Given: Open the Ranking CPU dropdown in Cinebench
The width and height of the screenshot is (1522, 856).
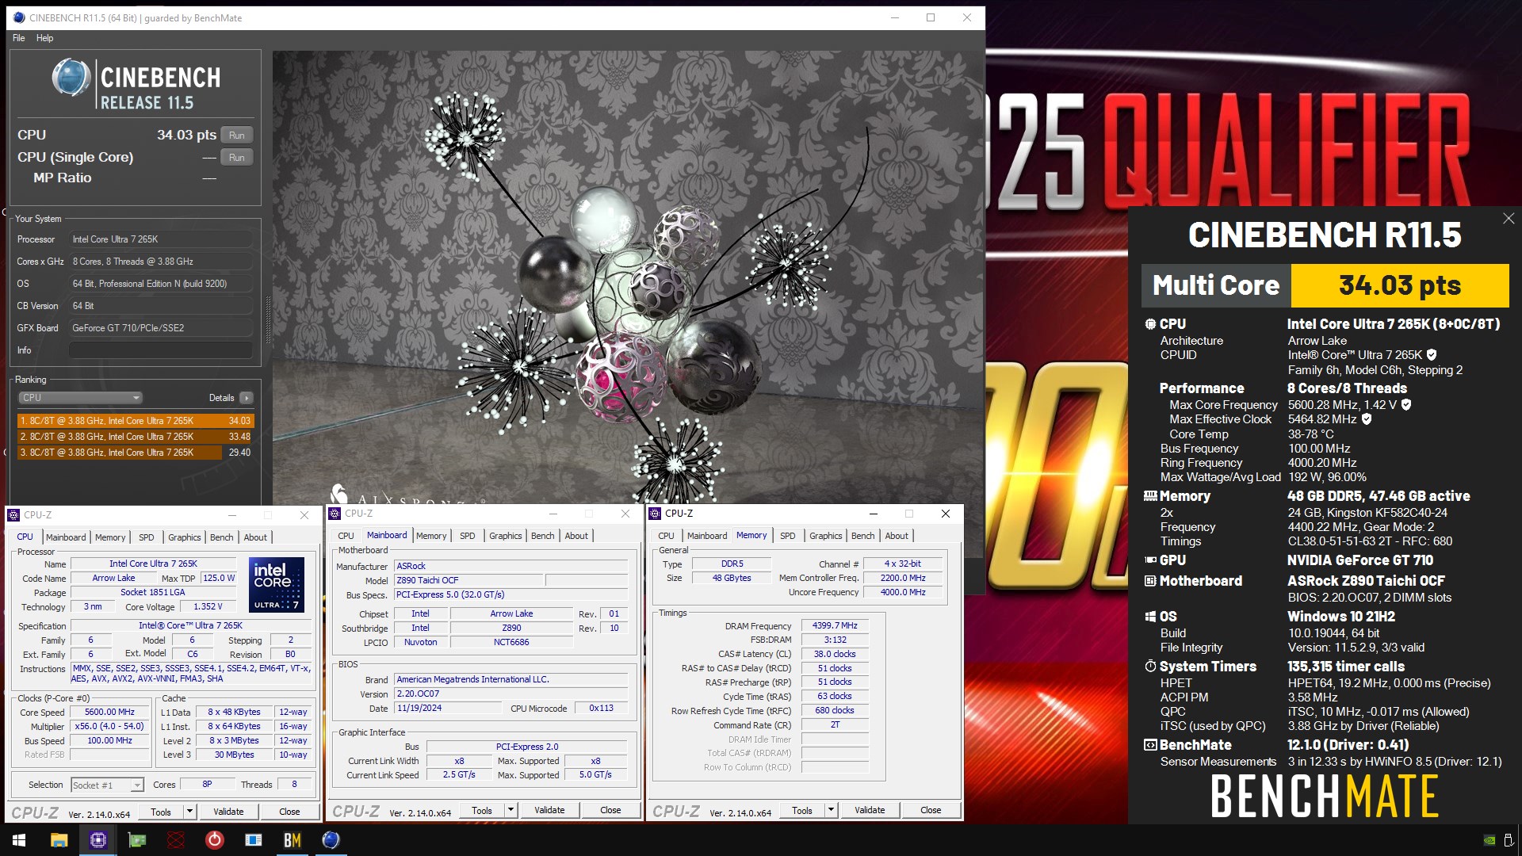Looking at the screenshot, I should click(x=80, y=398).
